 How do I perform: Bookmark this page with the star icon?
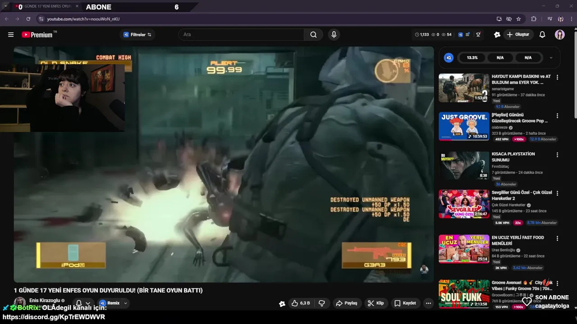coord(518,19)
